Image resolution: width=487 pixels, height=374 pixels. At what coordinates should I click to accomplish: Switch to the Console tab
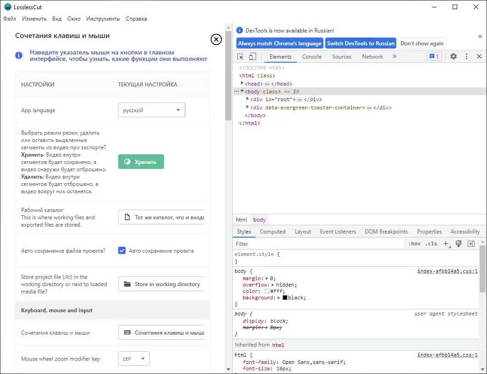(x=312, y=57)
